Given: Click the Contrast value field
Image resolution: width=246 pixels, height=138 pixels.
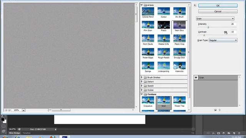Looking at the screenshot, I should [233, 32].
